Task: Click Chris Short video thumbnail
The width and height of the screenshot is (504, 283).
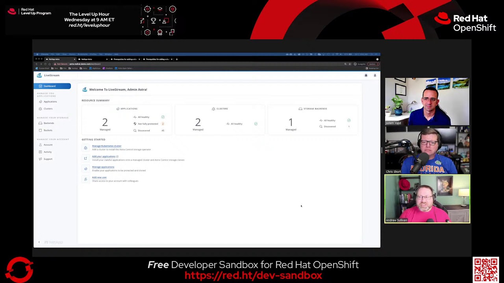Action: 427,150
